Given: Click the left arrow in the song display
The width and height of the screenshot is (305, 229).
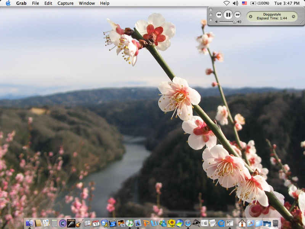Looking at the screenshot, I should click(x=250, y=16).
